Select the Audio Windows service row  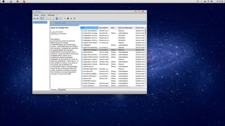pos(112,83)
